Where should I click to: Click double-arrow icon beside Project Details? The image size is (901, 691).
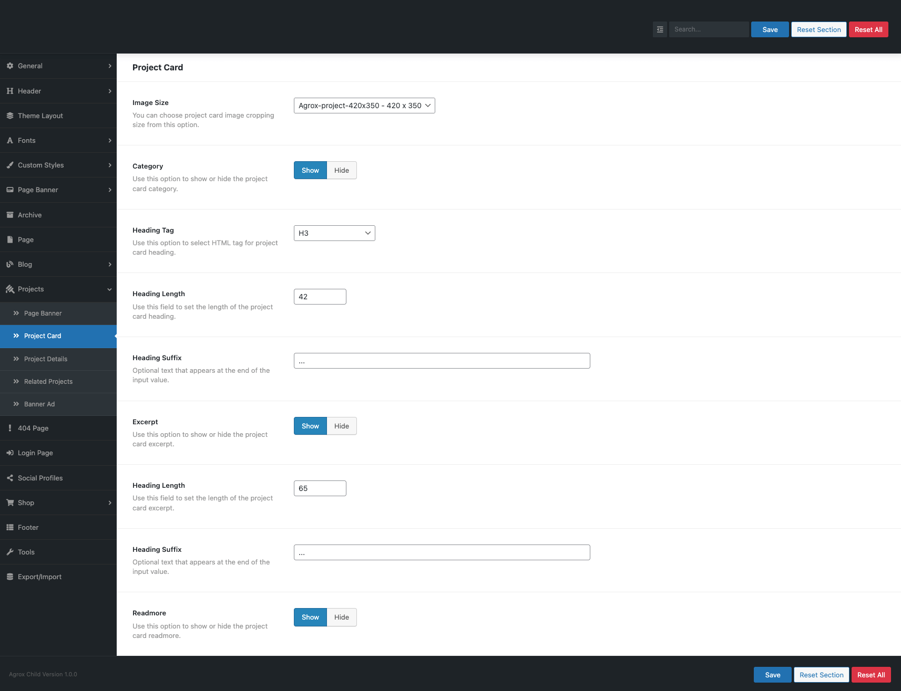pyautogui.click(x=16, y=359)
